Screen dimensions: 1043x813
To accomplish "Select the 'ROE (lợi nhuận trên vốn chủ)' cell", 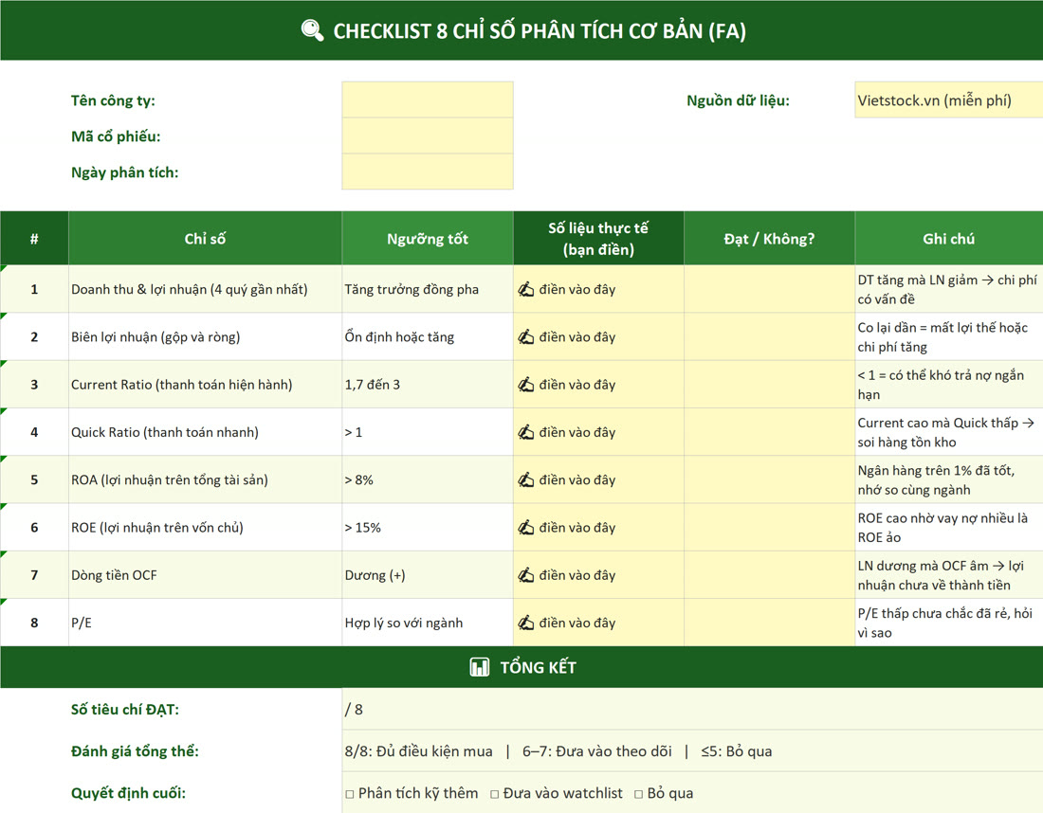I will [205, 527].
